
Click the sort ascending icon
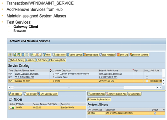coord(15,55)
